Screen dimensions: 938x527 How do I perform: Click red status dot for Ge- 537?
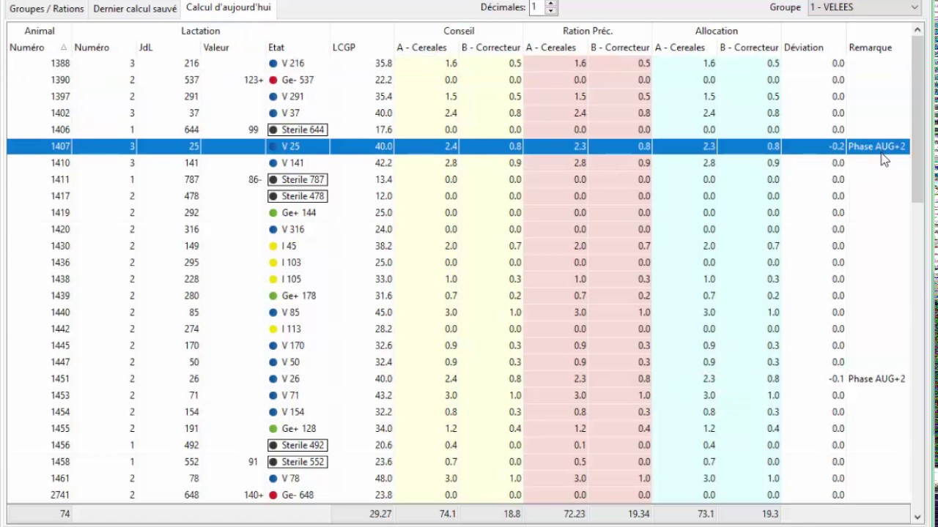pyautogui.click(x=273, y=80)
